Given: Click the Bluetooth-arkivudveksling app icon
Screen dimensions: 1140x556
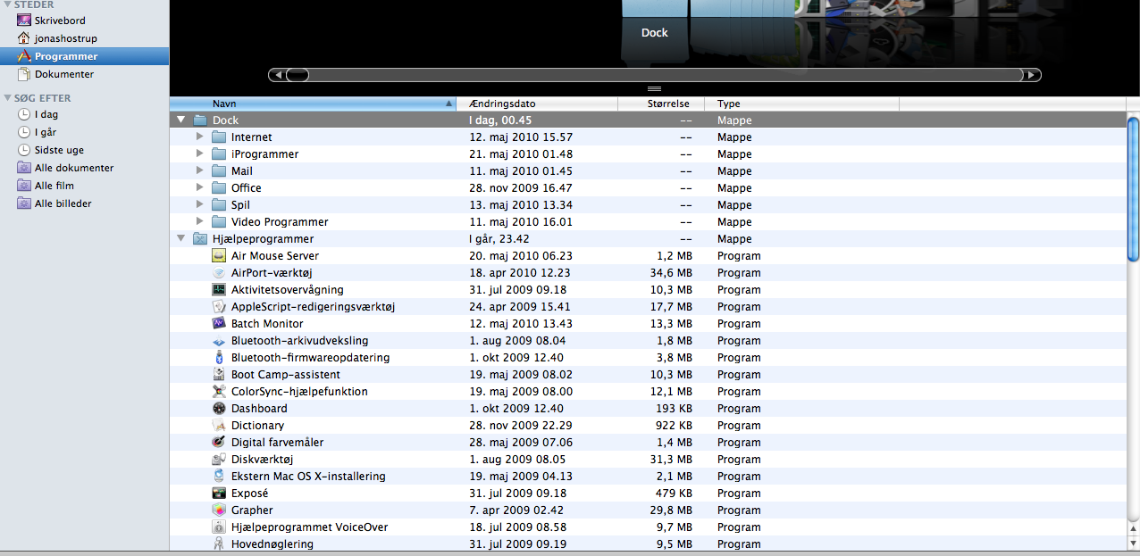Looking at the screenshot, I should pos(219,341).
